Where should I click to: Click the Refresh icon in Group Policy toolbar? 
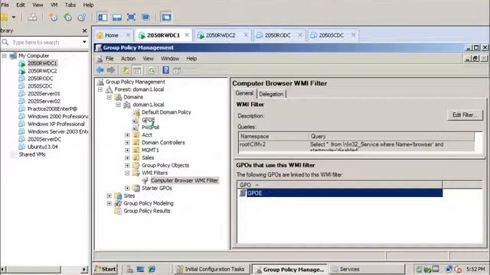(x=152, y=70)
